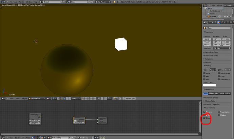Screen dimensions: 234x139
Task: Click the Object Color white swatch
Action: [x=210, y=85]
